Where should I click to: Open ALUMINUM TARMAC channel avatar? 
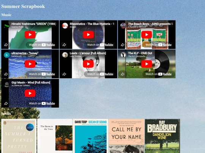coord(7,84)
